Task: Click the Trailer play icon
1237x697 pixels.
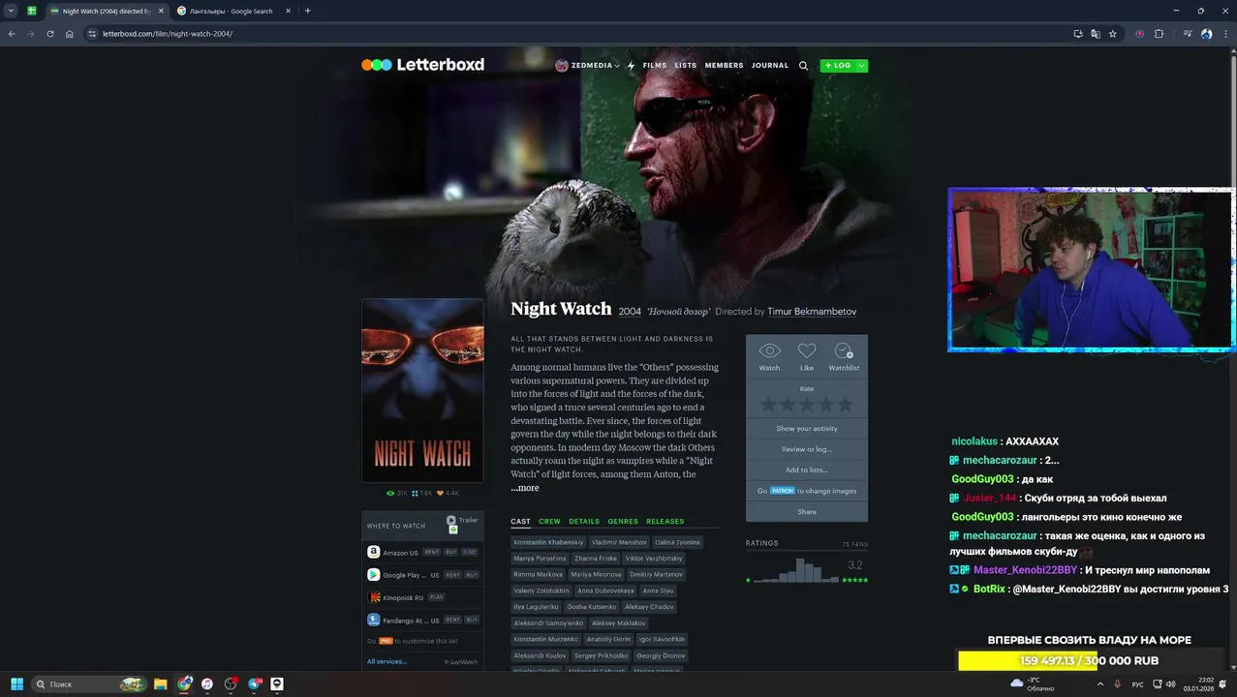Action: tap(451, 520)
